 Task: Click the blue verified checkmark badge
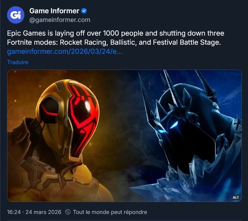tap(84, 11)
